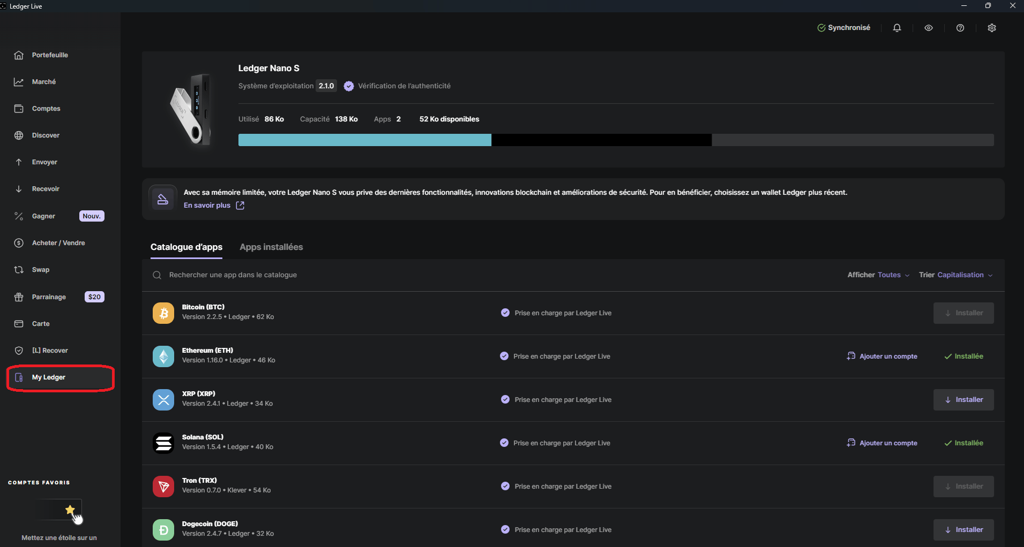This screenshot has width=1024, height=547.
Task: Click Installer for Bitcoin
Action: (x=963, y=313)
